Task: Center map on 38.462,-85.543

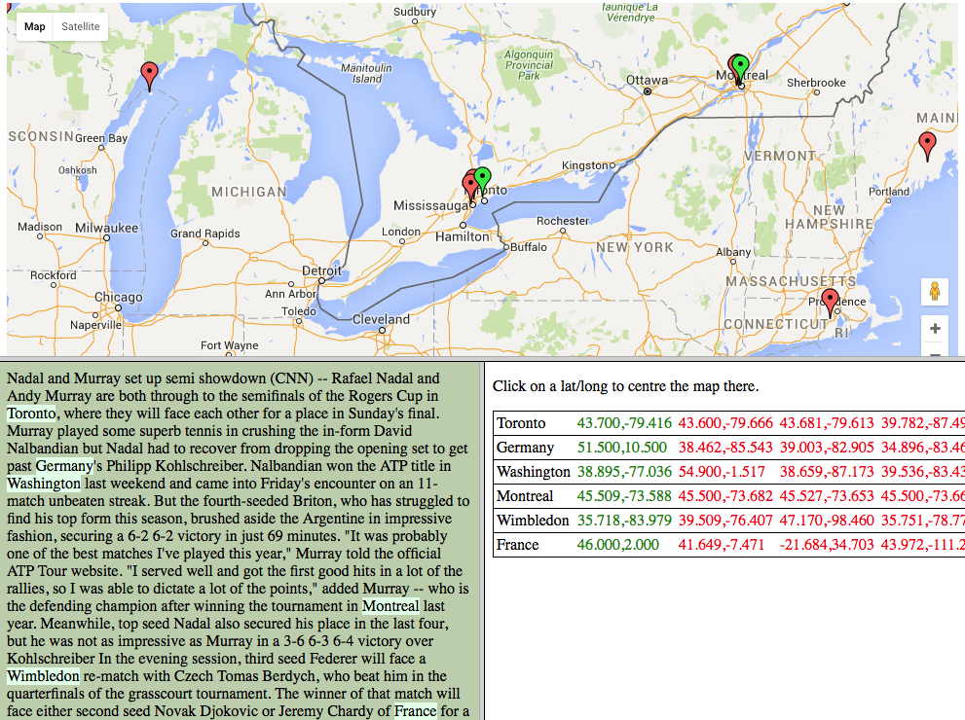Action: (x=725, y=448)
